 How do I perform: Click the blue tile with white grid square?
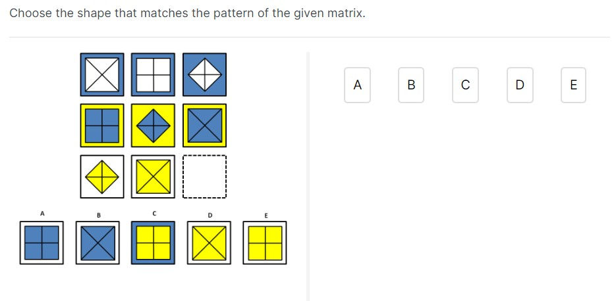click(154, 74)
